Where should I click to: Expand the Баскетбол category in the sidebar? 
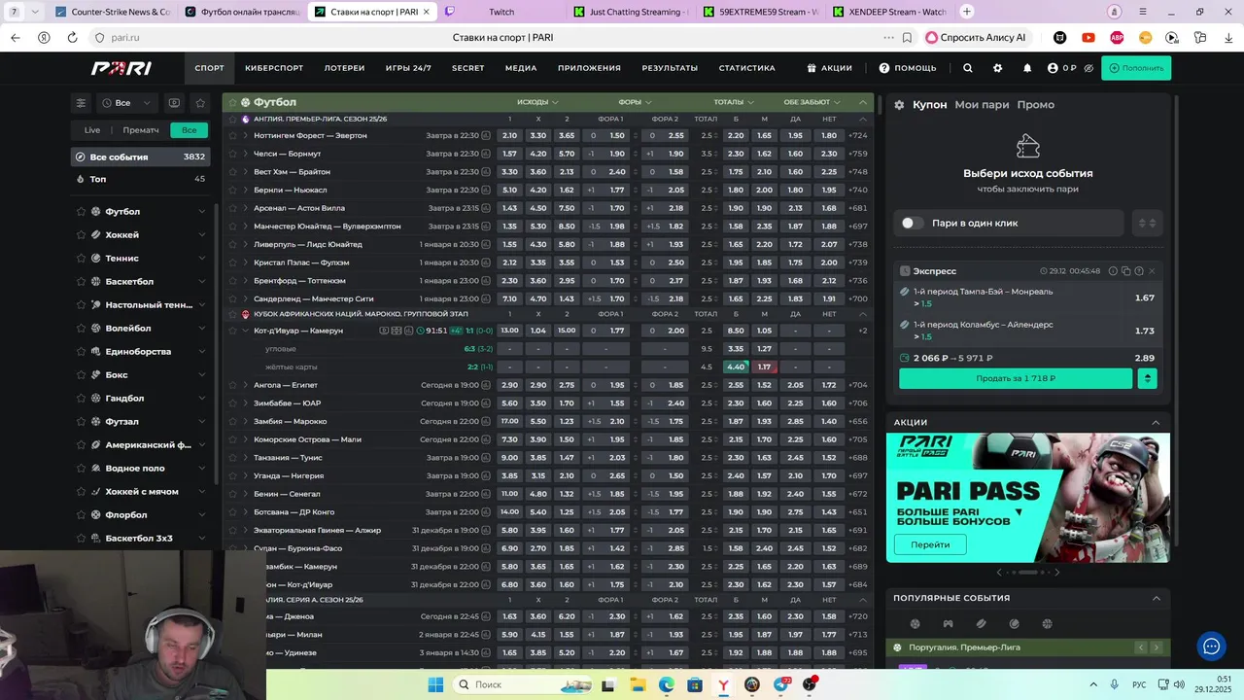201,282
